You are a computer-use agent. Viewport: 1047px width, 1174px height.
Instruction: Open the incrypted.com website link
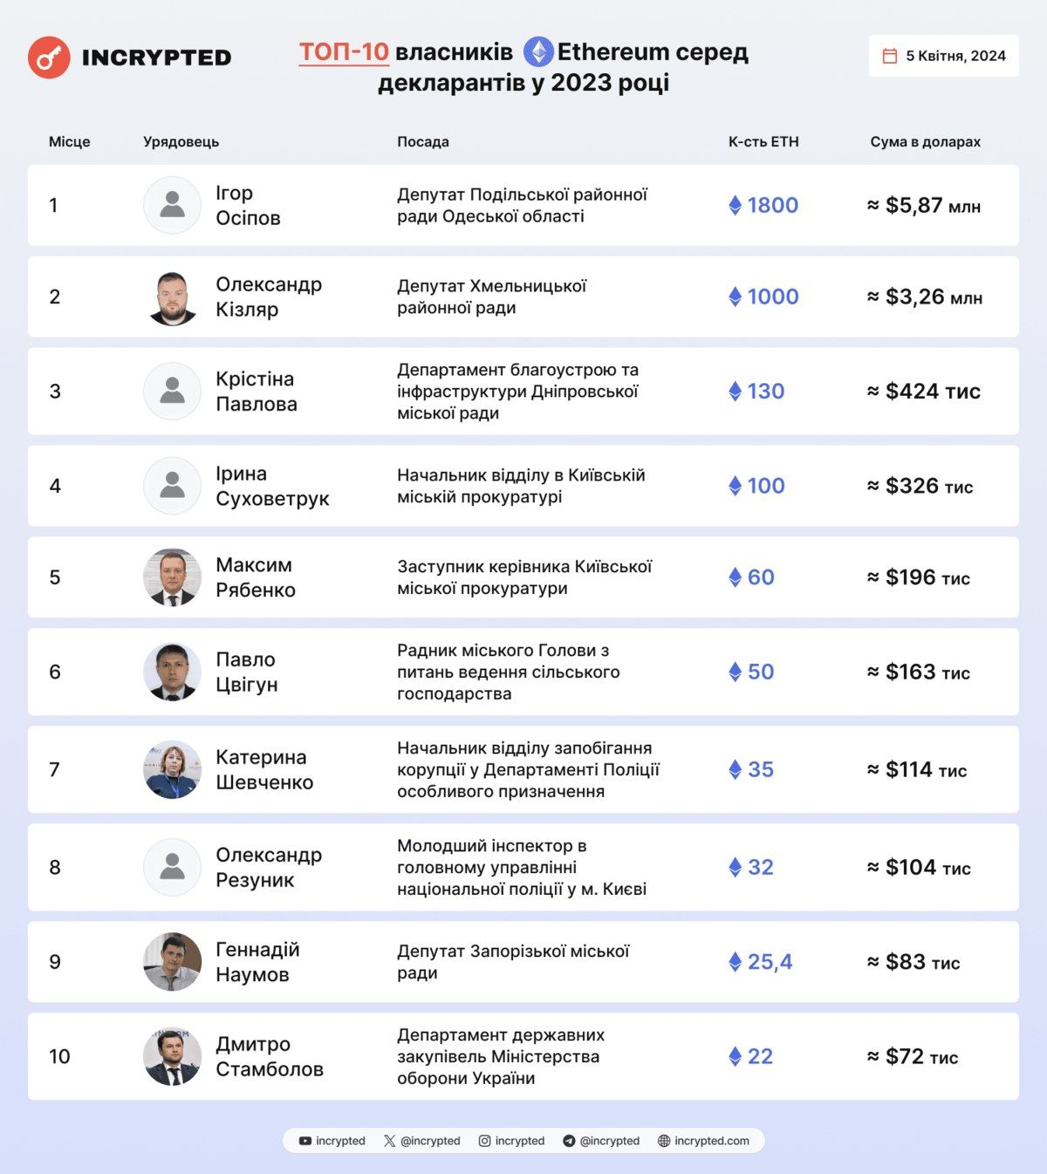coord(711,1141)
